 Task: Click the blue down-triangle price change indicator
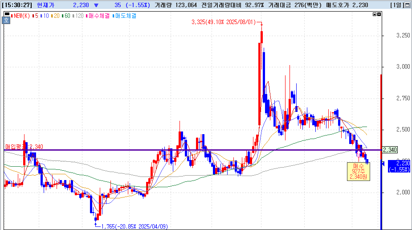[96, 5]
